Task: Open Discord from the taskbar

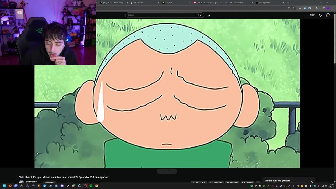Action: 62,186
